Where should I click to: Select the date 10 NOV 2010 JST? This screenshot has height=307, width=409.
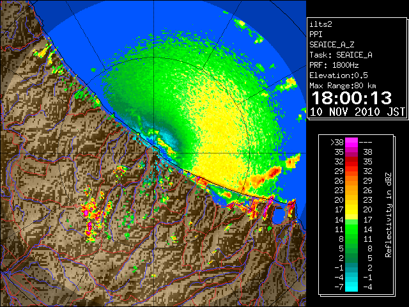coord(357,112)
